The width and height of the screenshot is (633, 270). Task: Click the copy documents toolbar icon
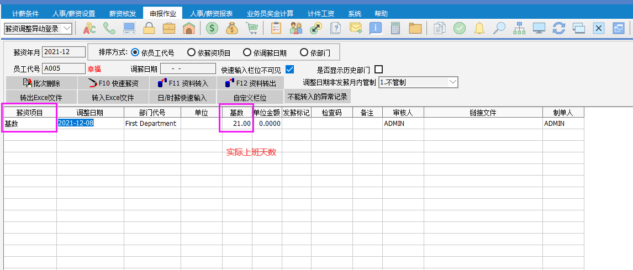439,28
